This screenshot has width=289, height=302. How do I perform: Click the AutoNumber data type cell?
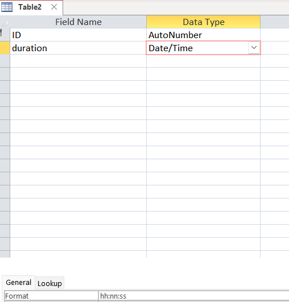pos(203,35)
